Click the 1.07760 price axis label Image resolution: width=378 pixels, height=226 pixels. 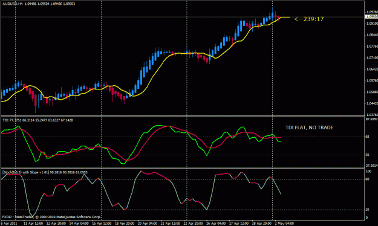tap(372, 47)
